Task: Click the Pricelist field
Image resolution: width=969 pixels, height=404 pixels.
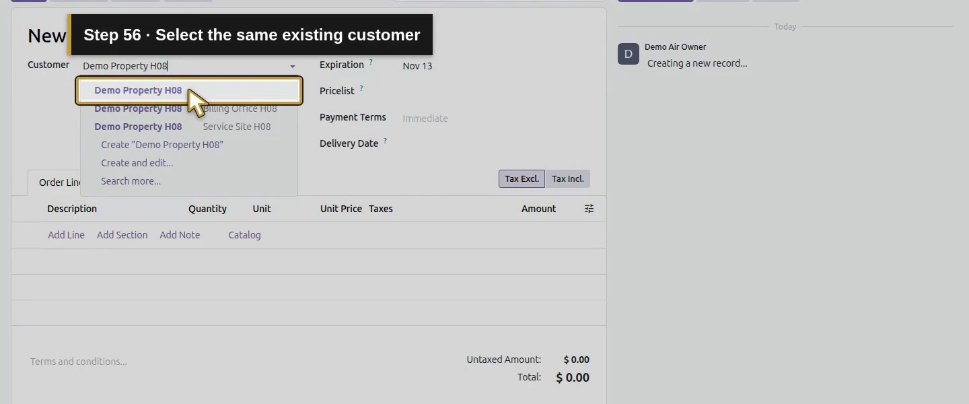Action: click(496, 91)
